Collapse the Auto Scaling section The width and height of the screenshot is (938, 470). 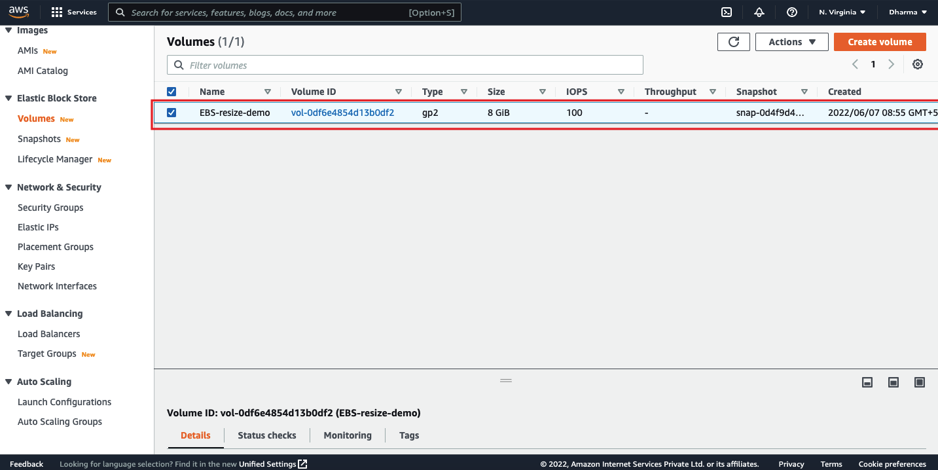[9, 382]
